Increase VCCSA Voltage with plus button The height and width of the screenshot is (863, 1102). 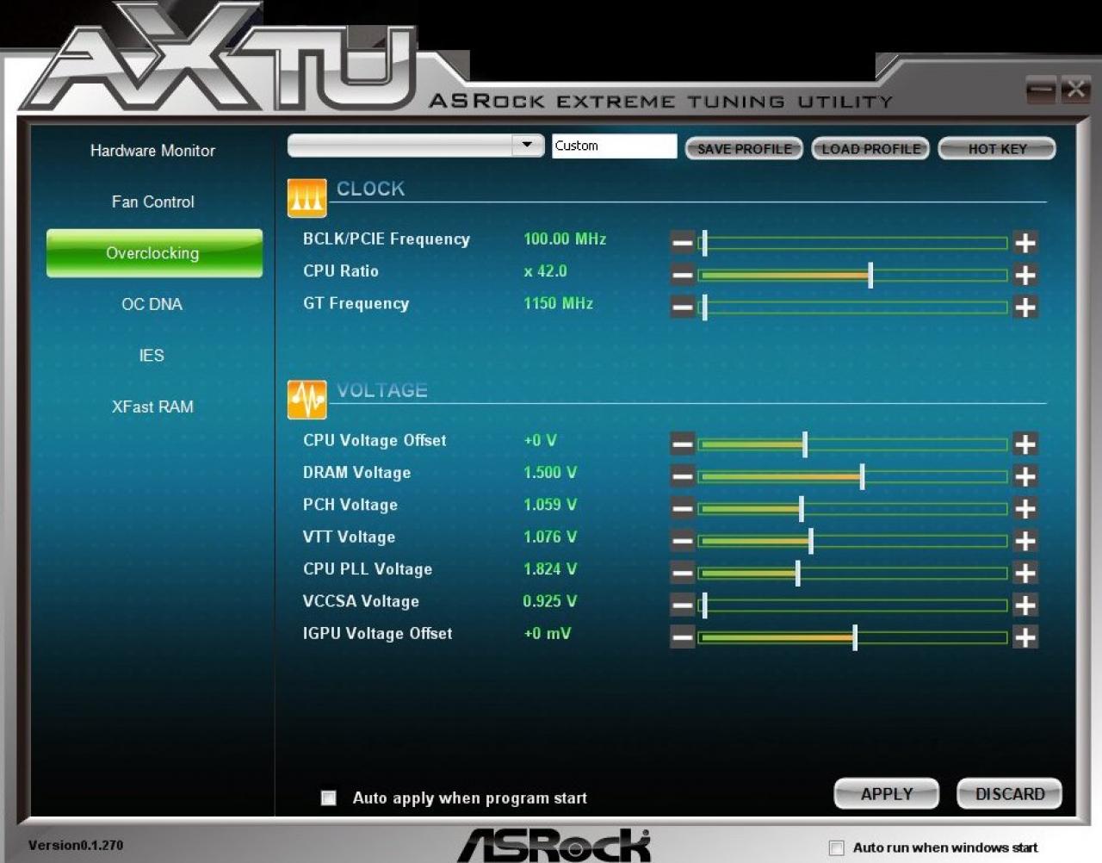(1025, 605)
